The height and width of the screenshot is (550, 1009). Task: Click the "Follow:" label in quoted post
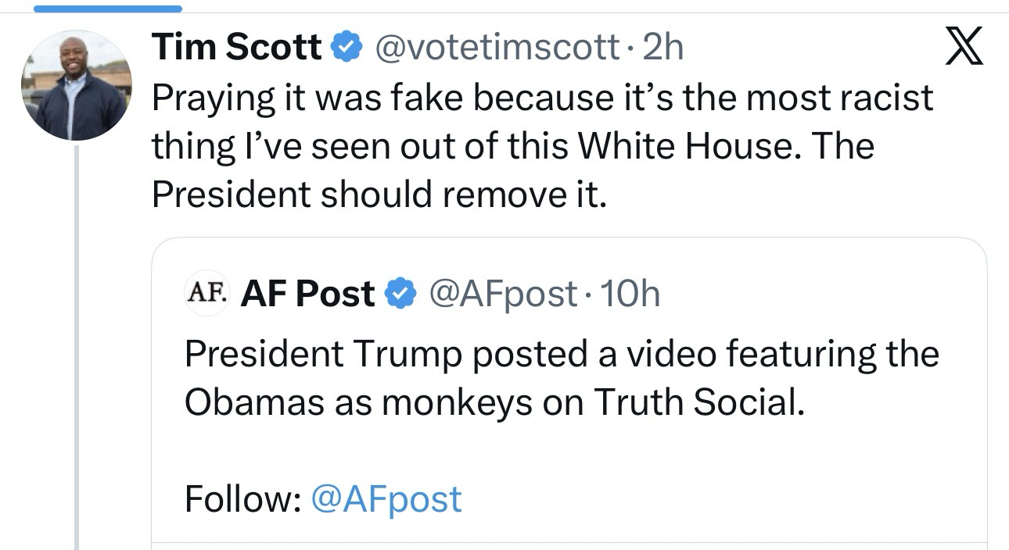[x=243, y=498]
